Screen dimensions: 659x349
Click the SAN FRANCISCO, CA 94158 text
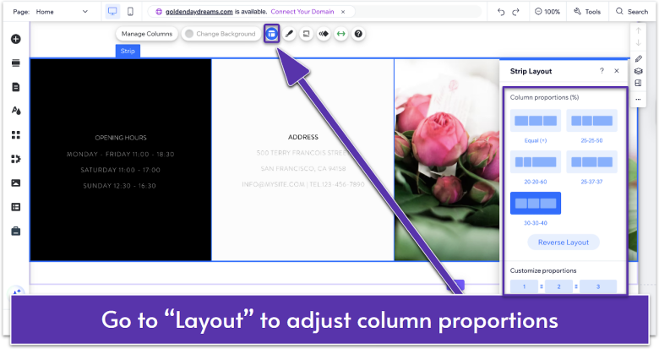pyautogui.click(x=303, y=169)
